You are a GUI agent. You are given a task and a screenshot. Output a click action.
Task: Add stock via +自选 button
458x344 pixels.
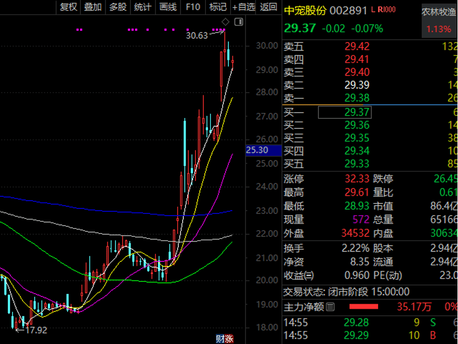point(243,7)
